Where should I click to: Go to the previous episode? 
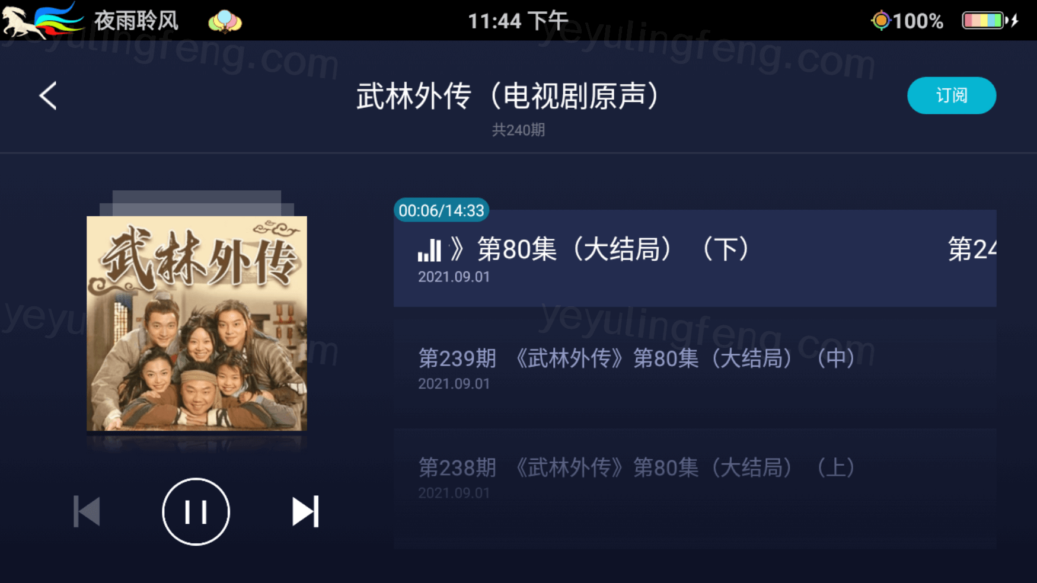87,511
